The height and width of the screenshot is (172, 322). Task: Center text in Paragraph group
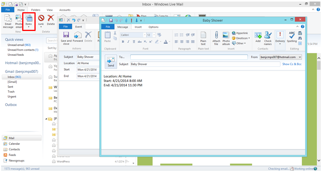182,42
